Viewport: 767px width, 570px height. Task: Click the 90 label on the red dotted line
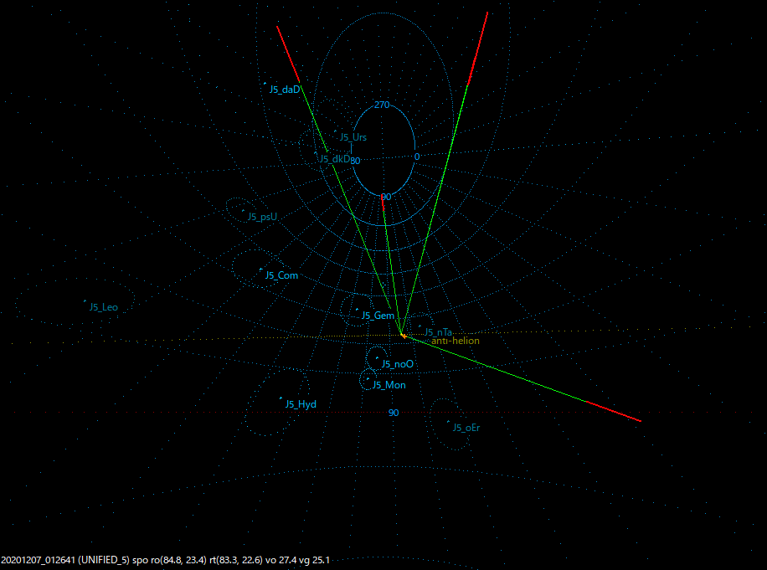point(394,413)
